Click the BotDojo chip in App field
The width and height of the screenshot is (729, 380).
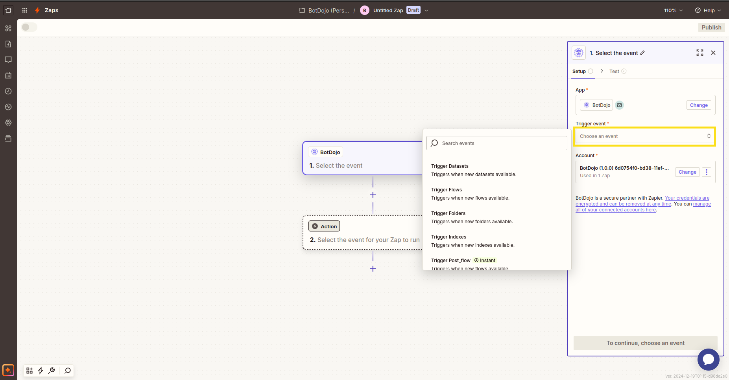pyautogui.click(x=596, y=105)
